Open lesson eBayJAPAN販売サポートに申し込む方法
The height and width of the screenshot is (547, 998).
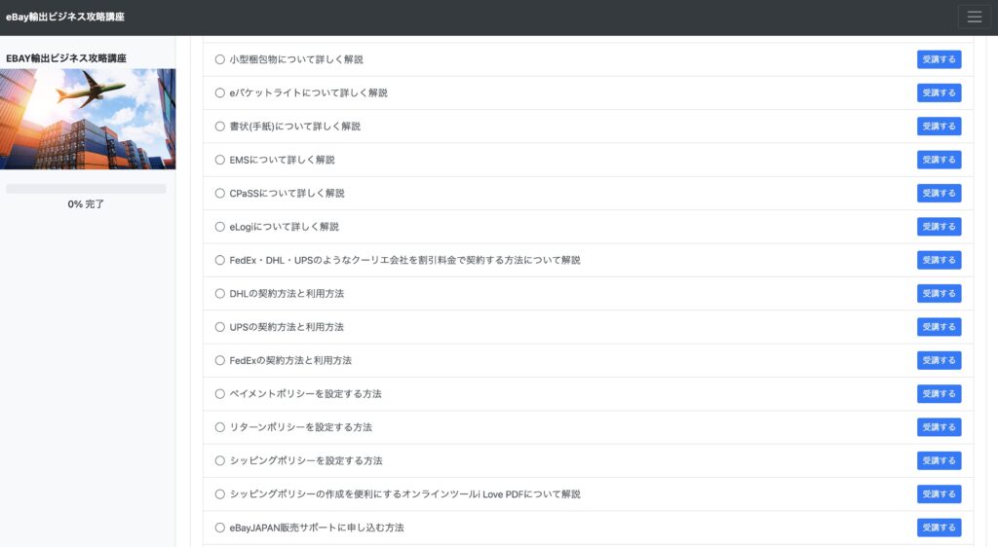point(317,528)
